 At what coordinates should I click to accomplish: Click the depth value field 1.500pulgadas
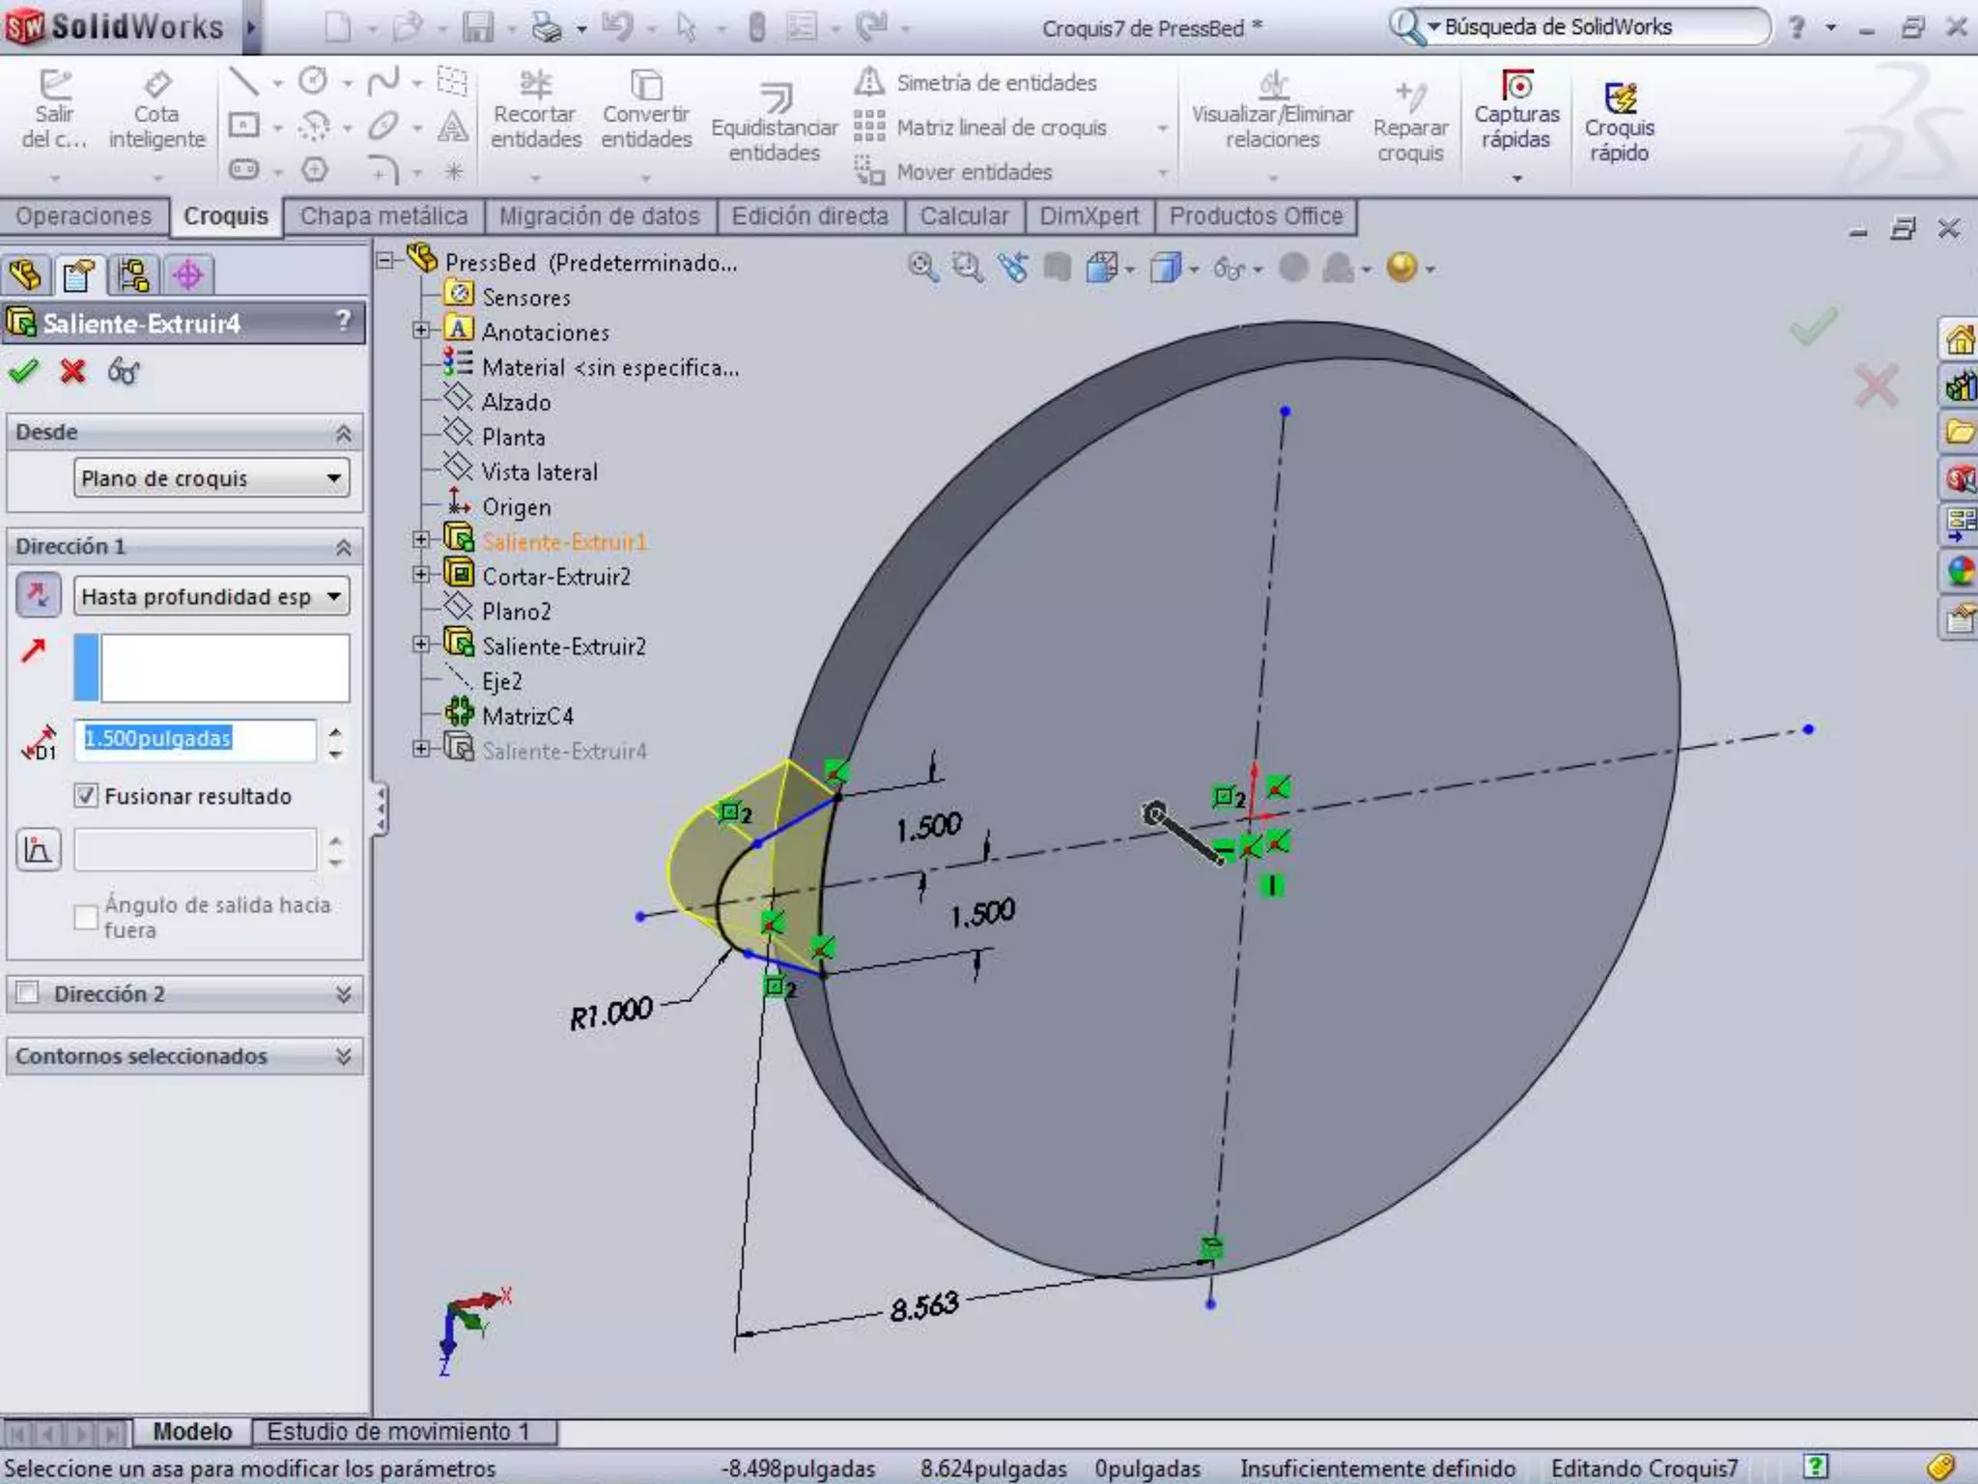(x=196, y=739)
